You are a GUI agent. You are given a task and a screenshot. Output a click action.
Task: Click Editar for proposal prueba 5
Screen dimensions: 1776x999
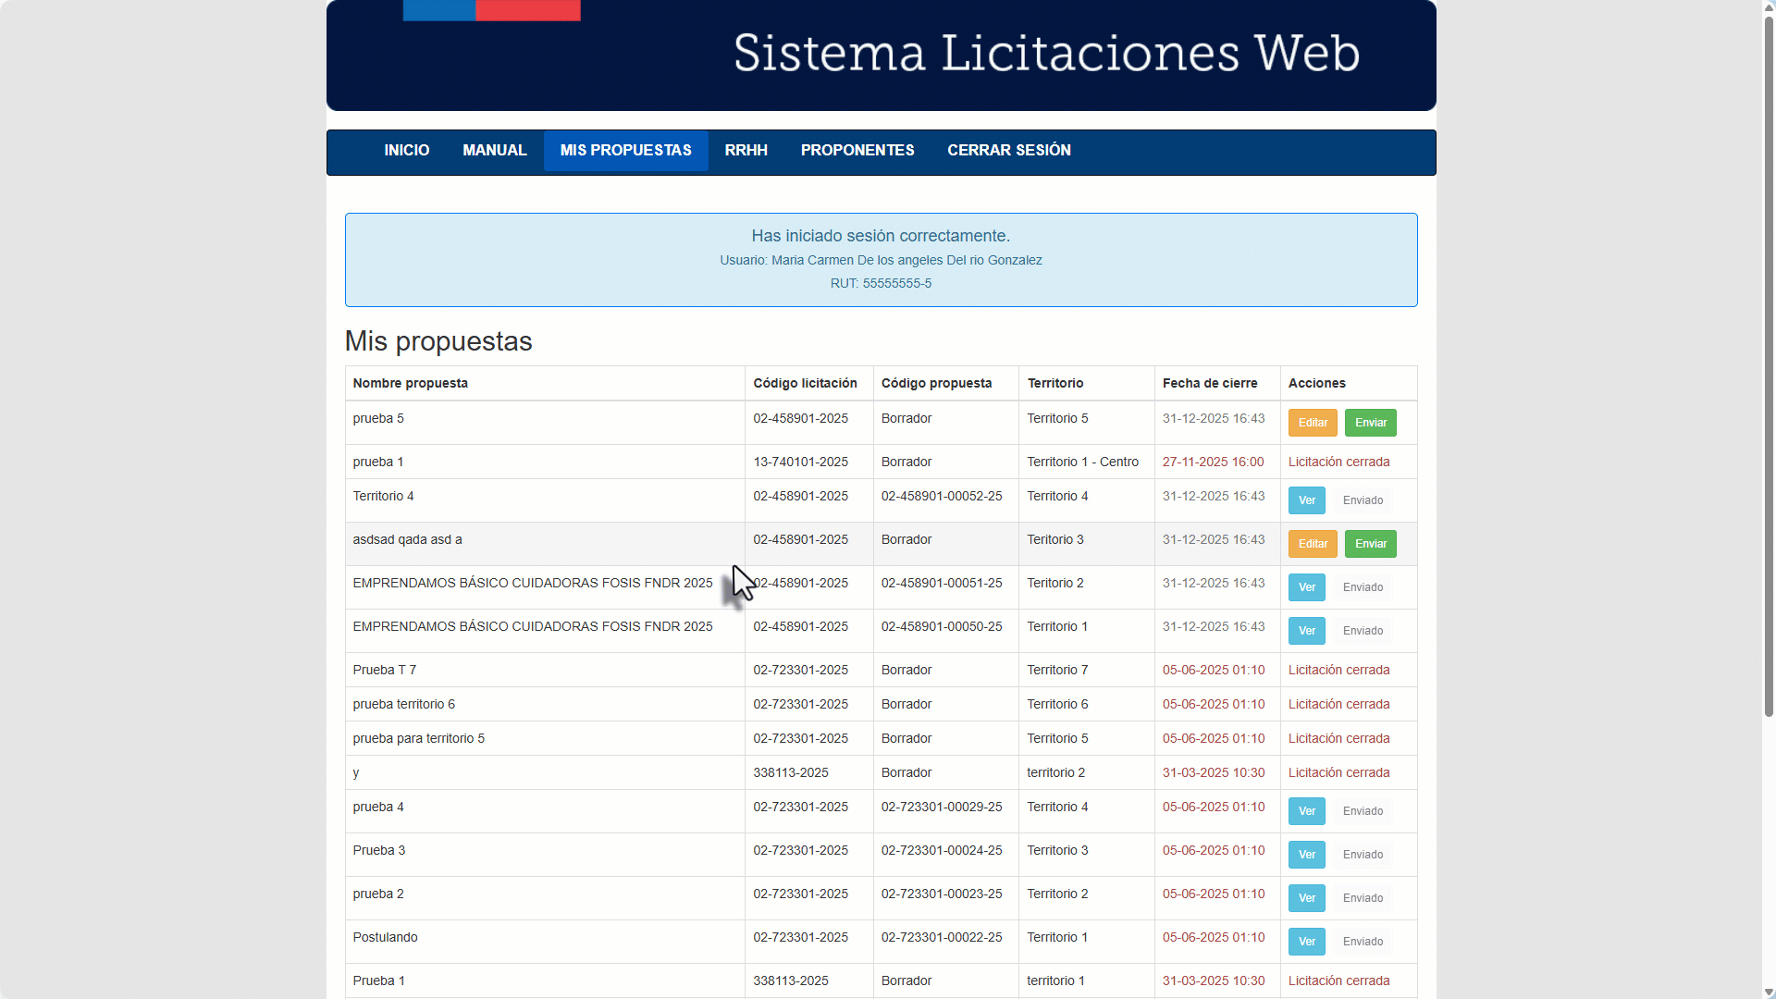click(x=1312, y=423)
